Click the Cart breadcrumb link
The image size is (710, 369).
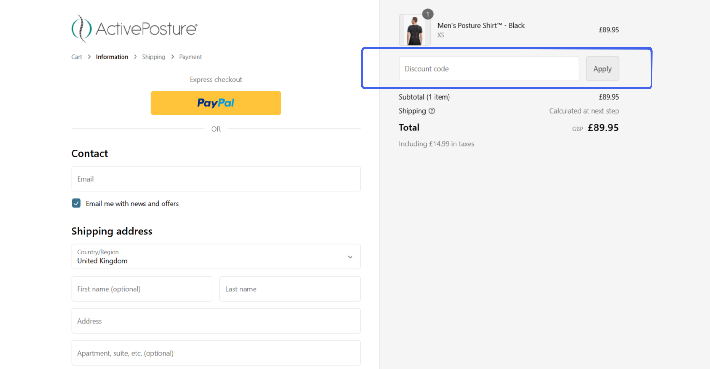77,56
